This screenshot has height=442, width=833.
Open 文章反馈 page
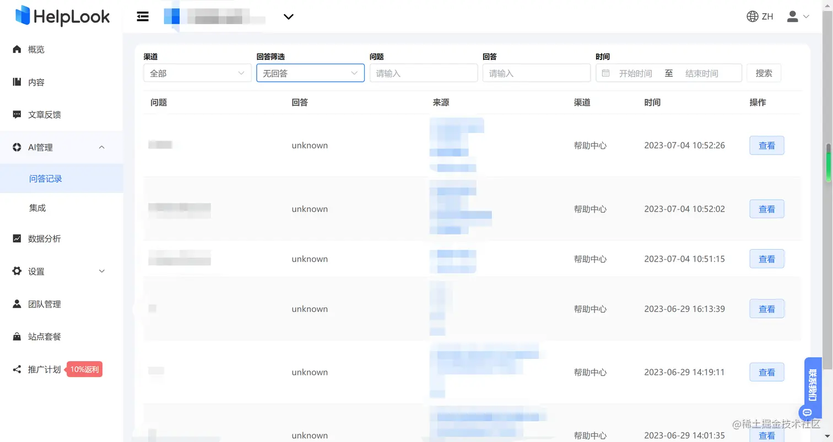pyautogui.click(x=45, y=115)
